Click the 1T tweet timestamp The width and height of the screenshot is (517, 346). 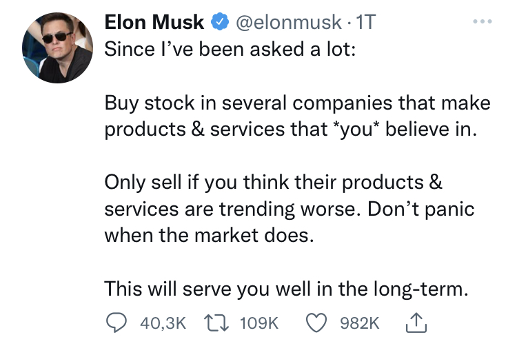tap(365, 23)
